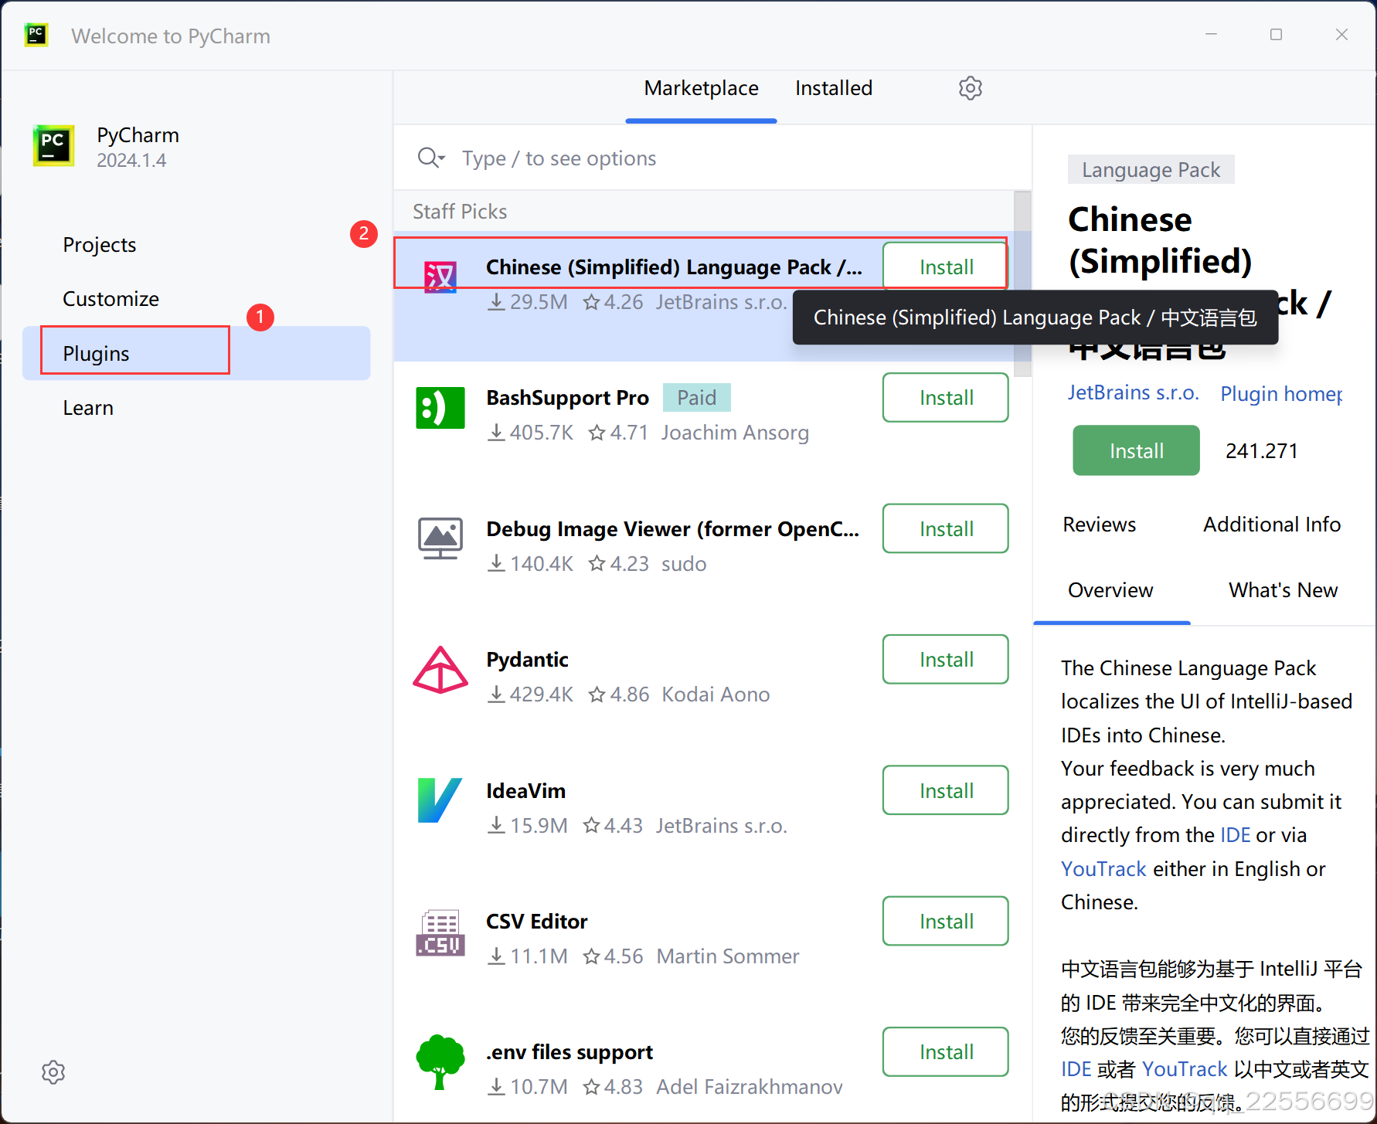This screenshot has height=1124, width=1377.
Task: Click the 4.86 rating for Pydantic
Action: click(x=619, y=694)
